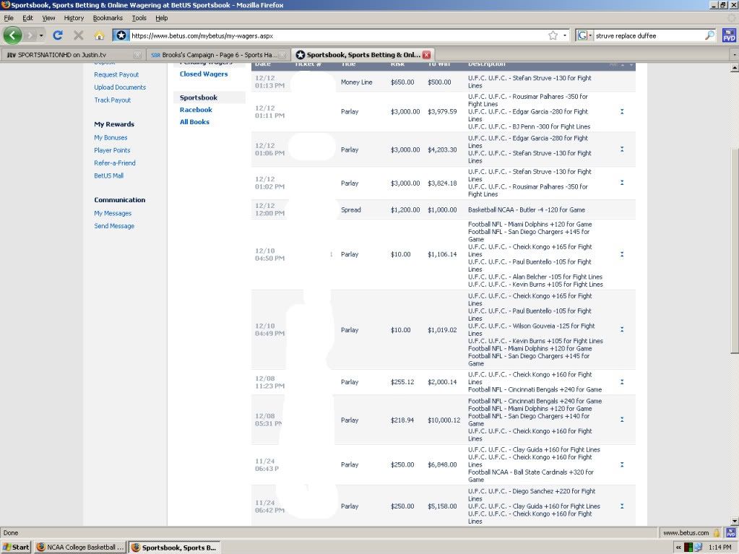Viewport: 739px width, 554px height.
Task: Close the Sportsbook tab with its red X
Action: (x=426, y=55)
